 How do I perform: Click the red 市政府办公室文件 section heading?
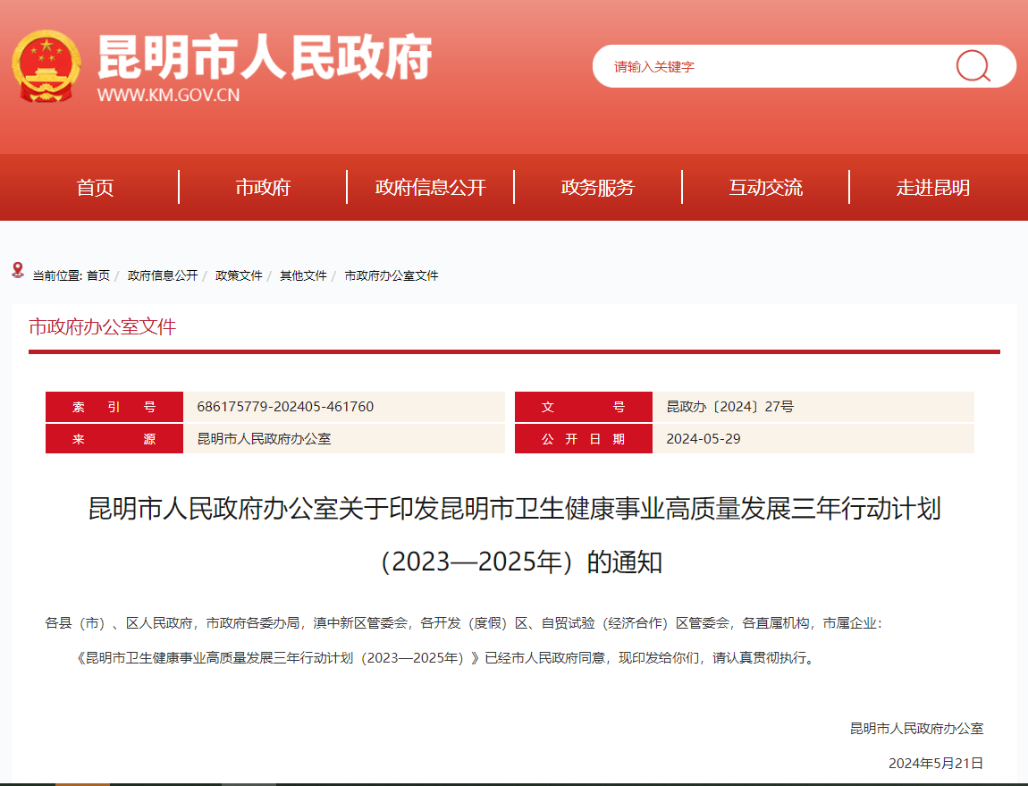coord(103,326)
